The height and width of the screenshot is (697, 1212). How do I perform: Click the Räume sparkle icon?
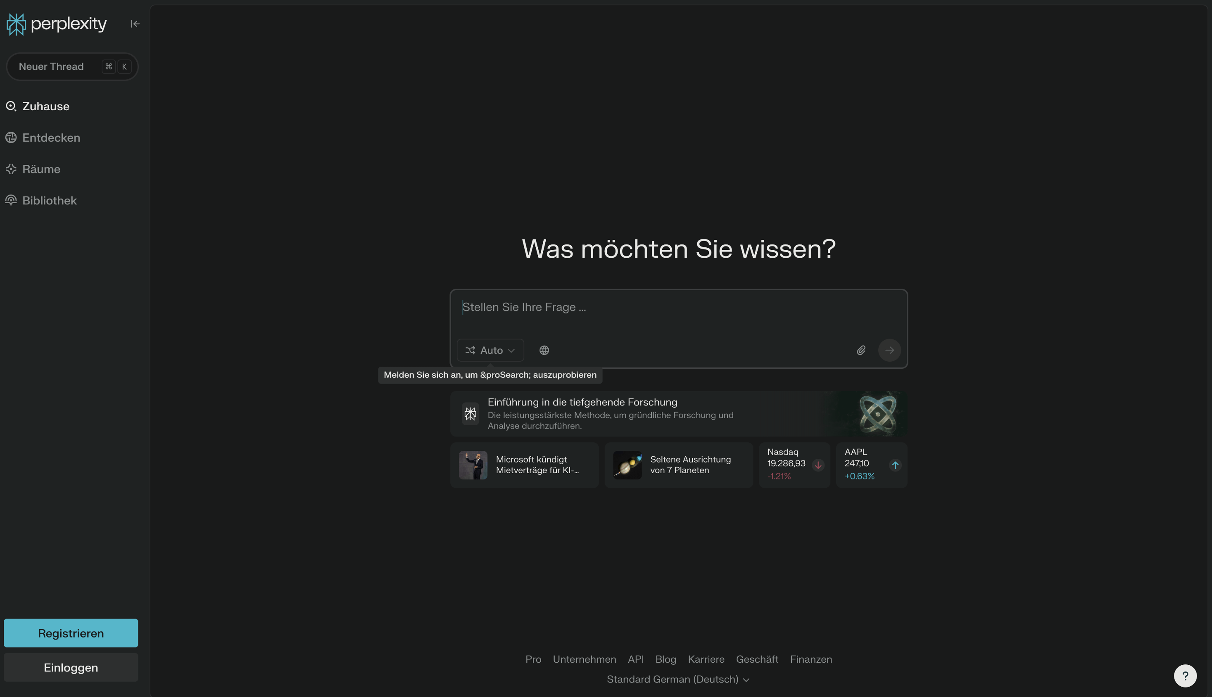11,169
